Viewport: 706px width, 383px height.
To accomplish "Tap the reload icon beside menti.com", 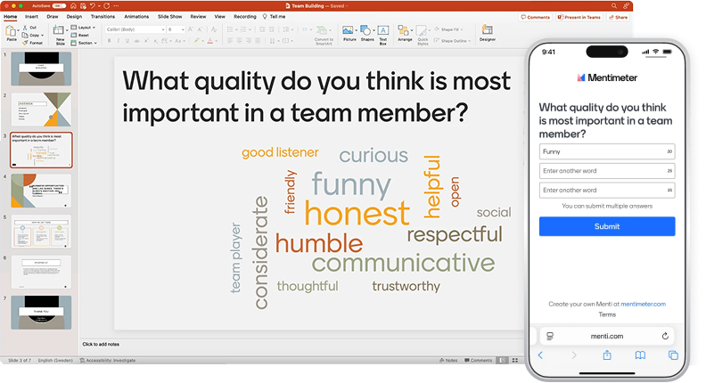I will pyautogui.click(x=665, y=336).
